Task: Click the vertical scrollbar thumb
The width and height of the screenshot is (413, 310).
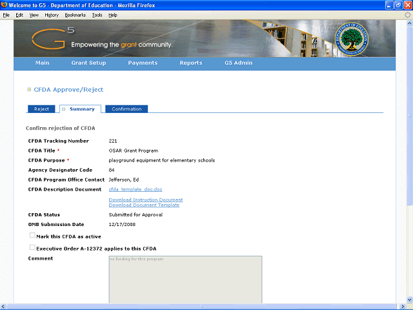Action: pos(410,116)
